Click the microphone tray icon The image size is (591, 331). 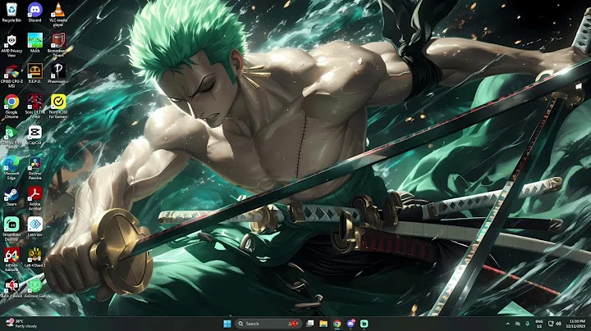point(527,324)
